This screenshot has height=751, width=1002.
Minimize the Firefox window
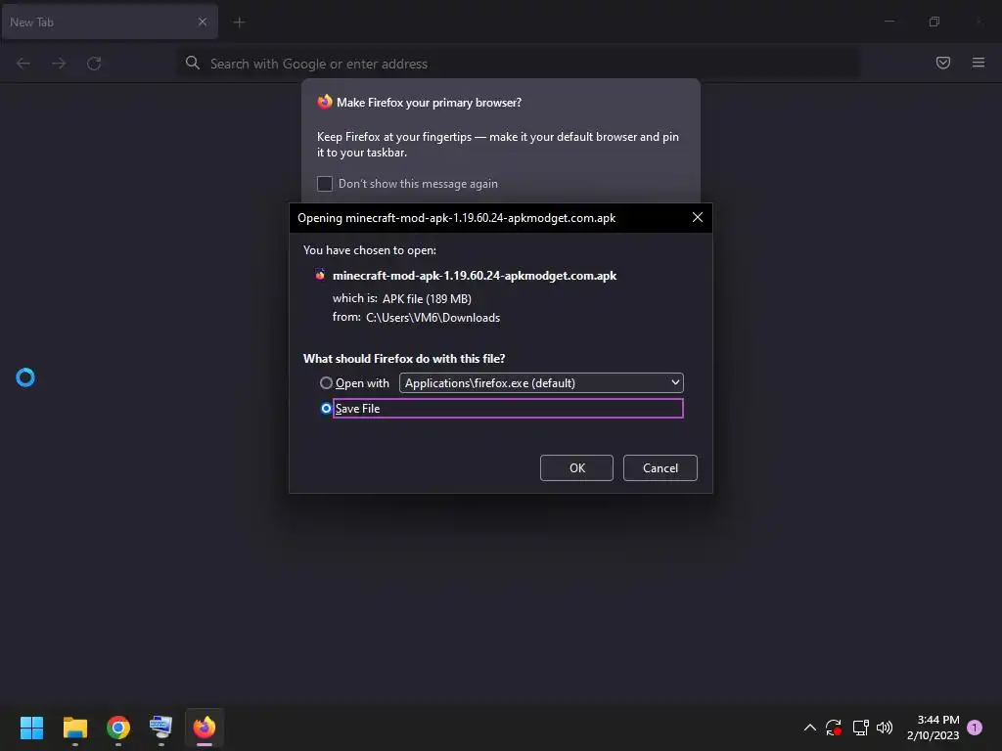pos(889,22)
